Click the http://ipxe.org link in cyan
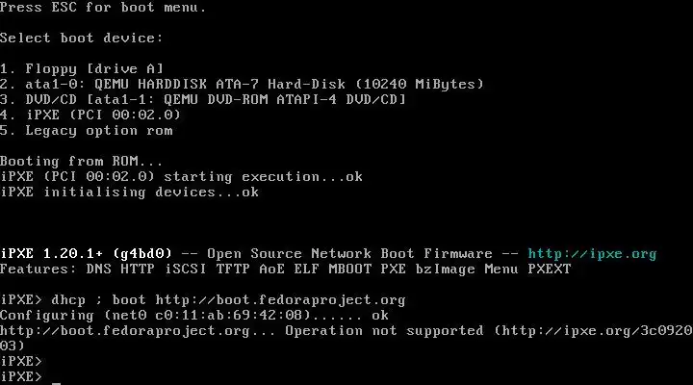Viewport: 693px width, 385px height. tap(592, 254)
